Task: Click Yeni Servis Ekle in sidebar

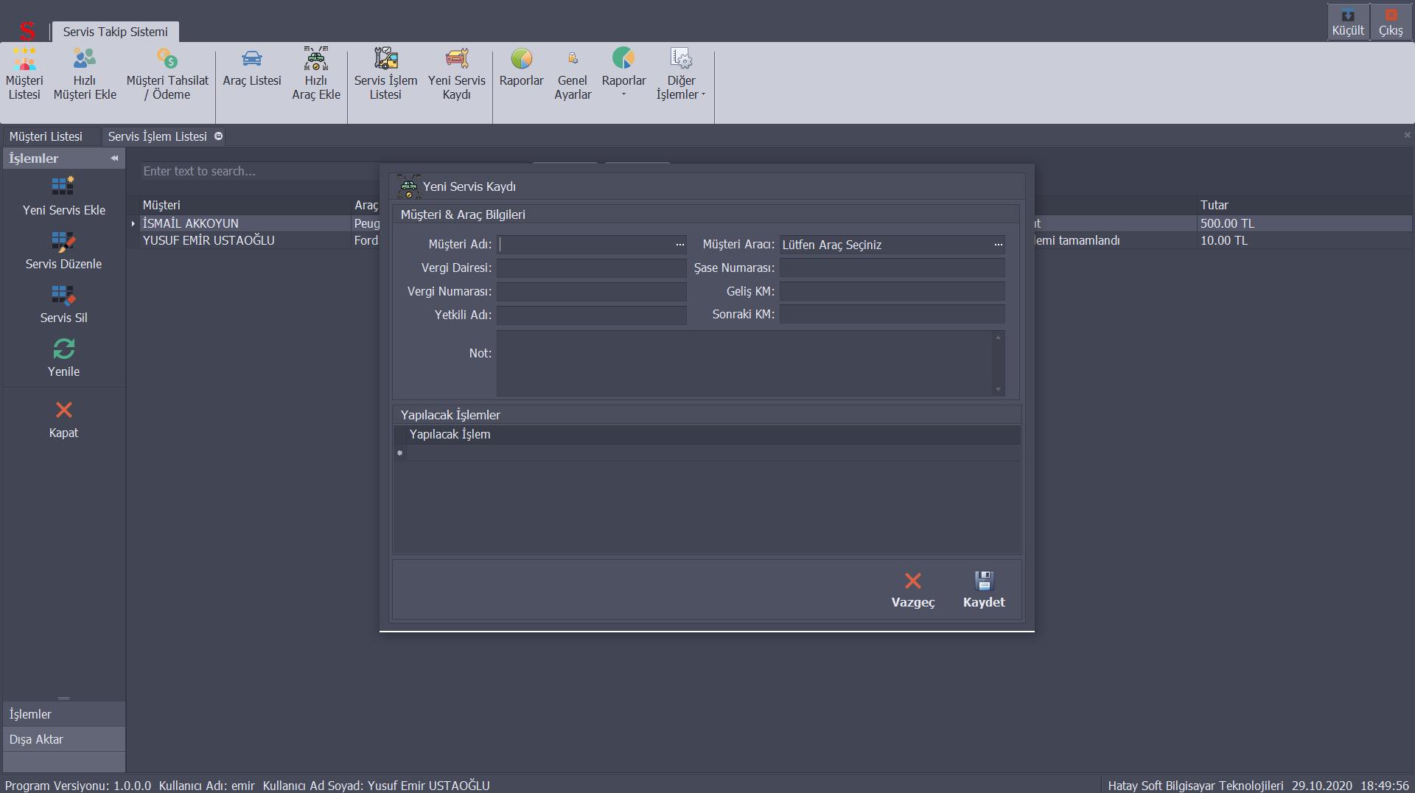Action: click(x=63, y=196)
